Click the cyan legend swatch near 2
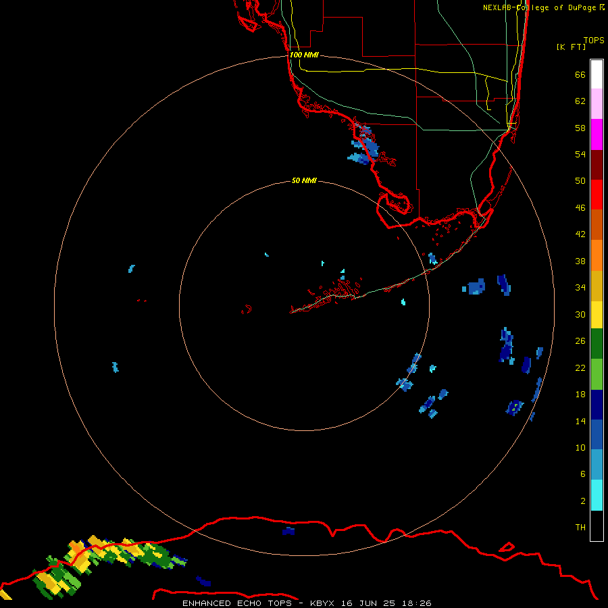608x608 pixels. pyautogui.click(x=597, y=495)
